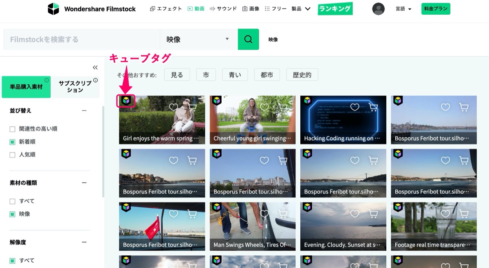Favorite the 'Evening. Cloudy. Sunset' video
Image resolution: width=489 pixels, height=268 pixels.
[x=355, y=214]
